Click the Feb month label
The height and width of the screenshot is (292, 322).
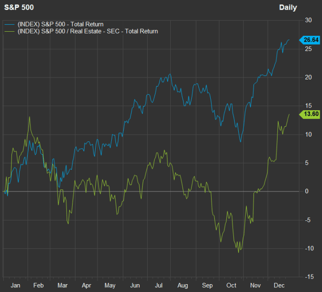tap(38, 285)
